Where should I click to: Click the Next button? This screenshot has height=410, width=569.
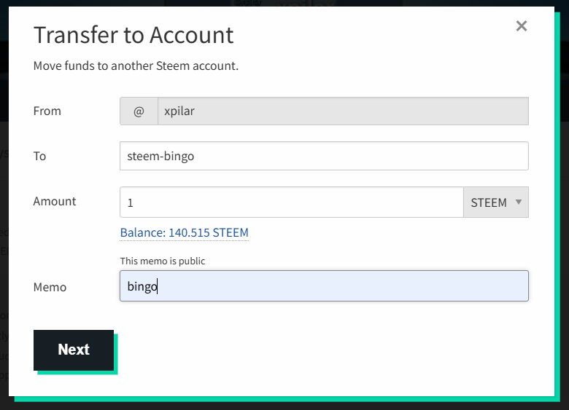tap(74, 350)
